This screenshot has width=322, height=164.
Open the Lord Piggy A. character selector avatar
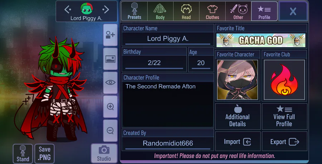coord(87,9)
